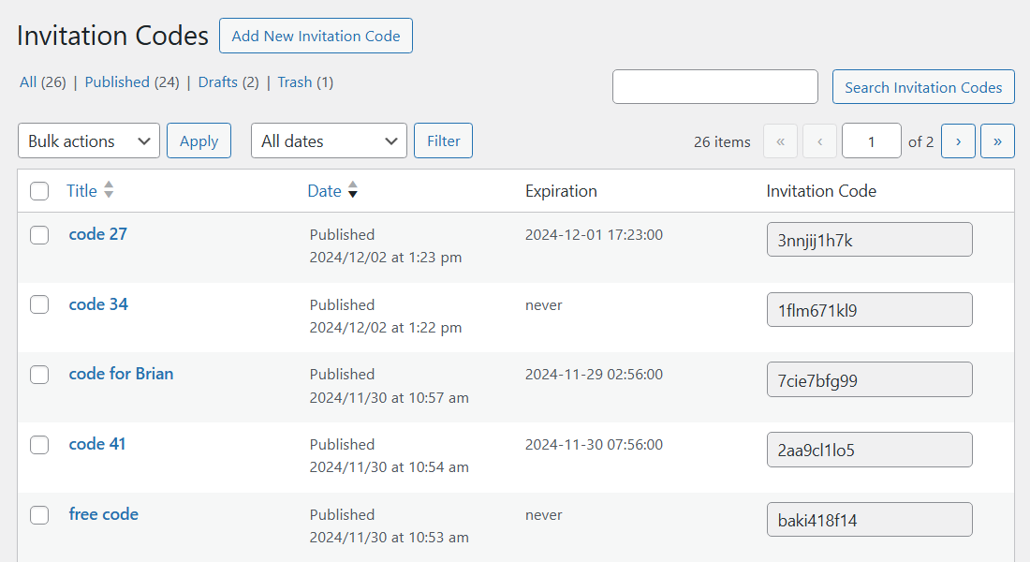Click date text 2024/11/30 at 10:57 am
This screenshot has height=562, width=1030.
389,398
